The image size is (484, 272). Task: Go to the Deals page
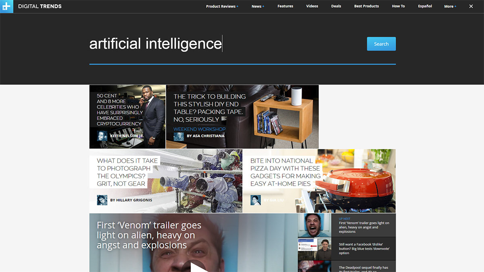pyautogui.click(x=336, y=6)
